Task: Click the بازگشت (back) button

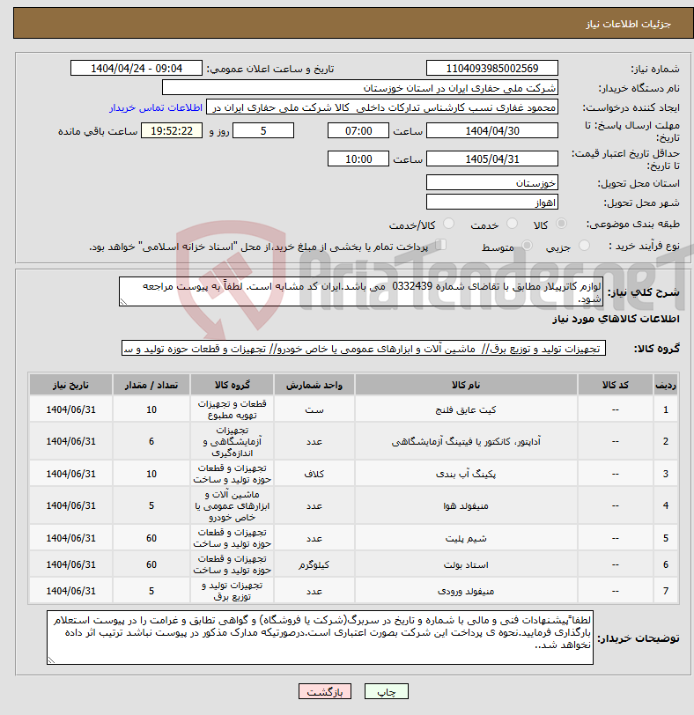Action: 325,691
